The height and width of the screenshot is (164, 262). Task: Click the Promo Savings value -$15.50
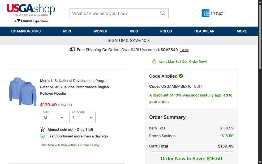(x=227, y=136)
